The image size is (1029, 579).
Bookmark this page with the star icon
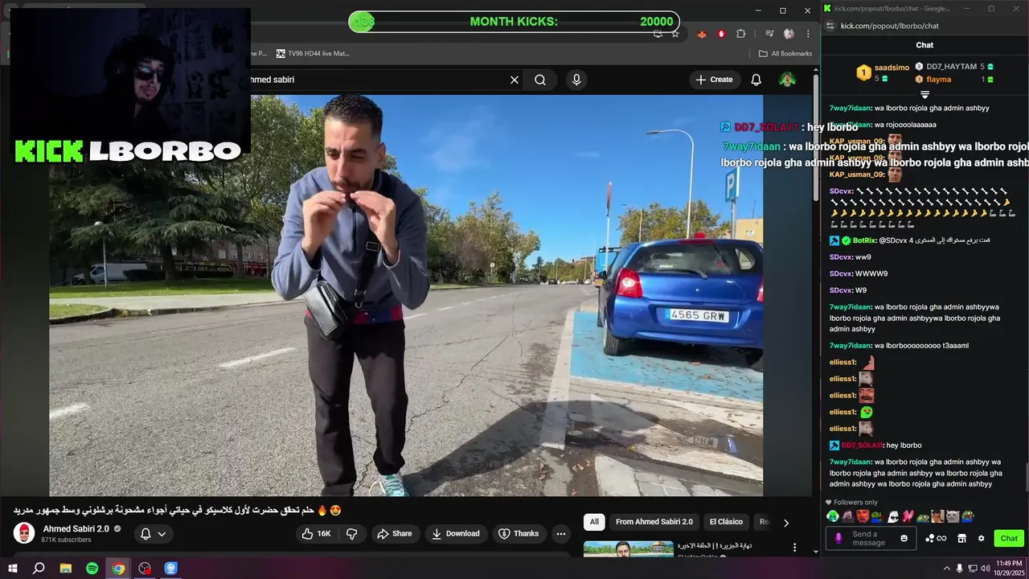point(675,33)
